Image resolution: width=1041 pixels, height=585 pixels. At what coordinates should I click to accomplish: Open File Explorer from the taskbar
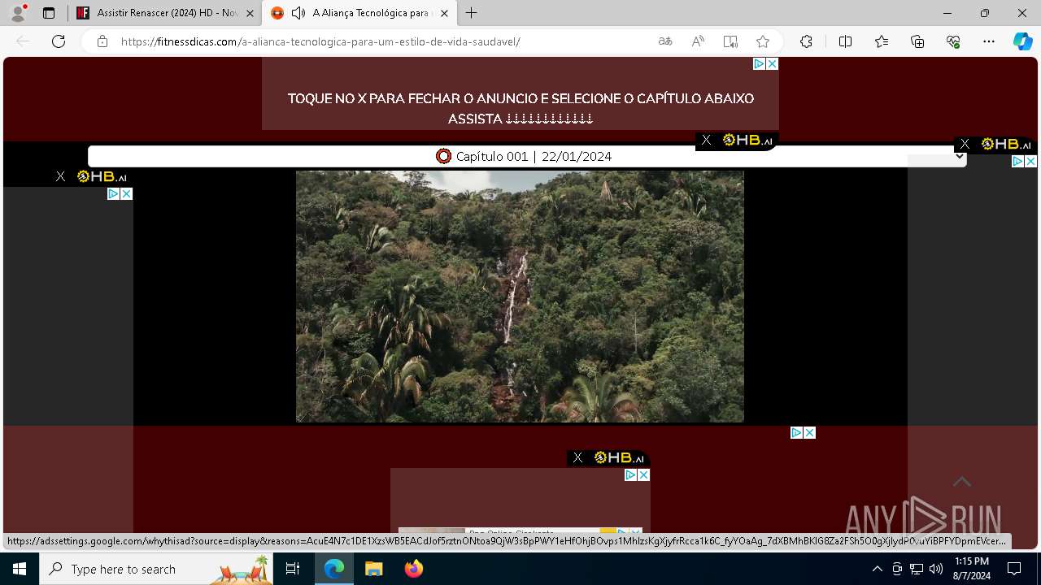click(374, 569)
